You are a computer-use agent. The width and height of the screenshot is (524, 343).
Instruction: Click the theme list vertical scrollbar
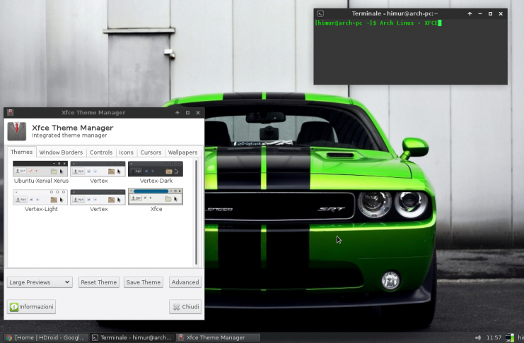196,212
